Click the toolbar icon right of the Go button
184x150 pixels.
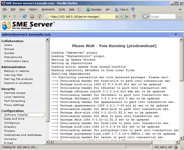(x=134, y=16)
